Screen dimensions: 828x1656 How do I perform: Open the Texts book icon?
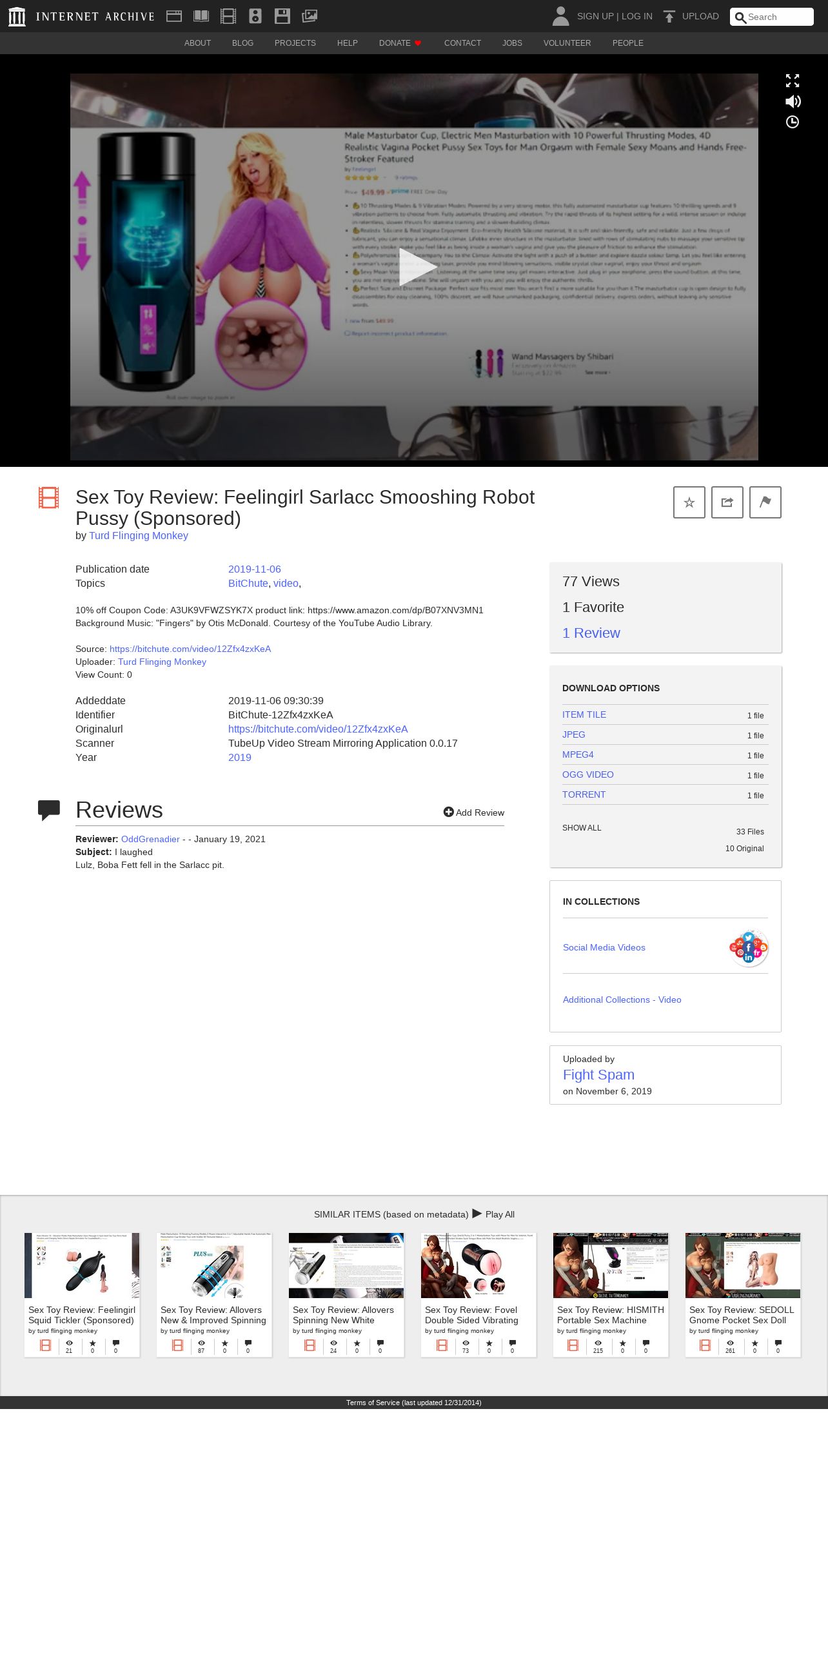[201, 16]
